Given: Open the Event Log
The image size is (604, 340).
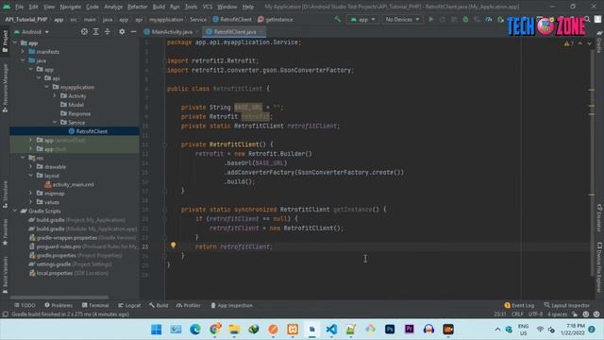Looking at the screenshot, I should (x=519, y=305).
